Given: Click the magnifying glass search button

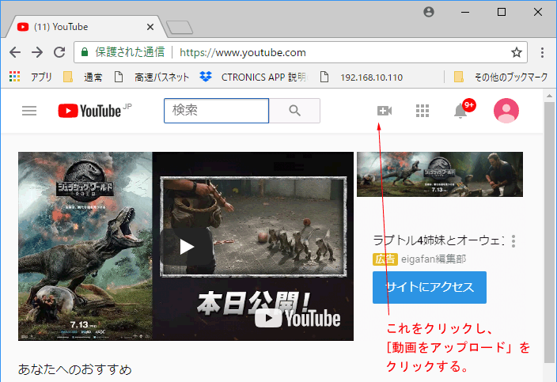Looking at the screenshot, I should pos(294,111).
